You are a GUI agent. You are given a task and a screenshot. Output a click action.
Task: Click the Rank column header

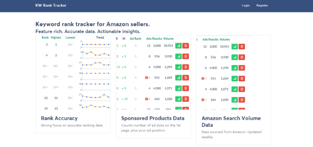pyautogui.click(x=45, y=38)
